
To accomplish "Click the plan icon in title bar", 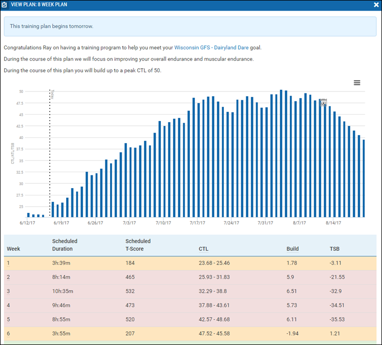I will [x=5, y=5].
